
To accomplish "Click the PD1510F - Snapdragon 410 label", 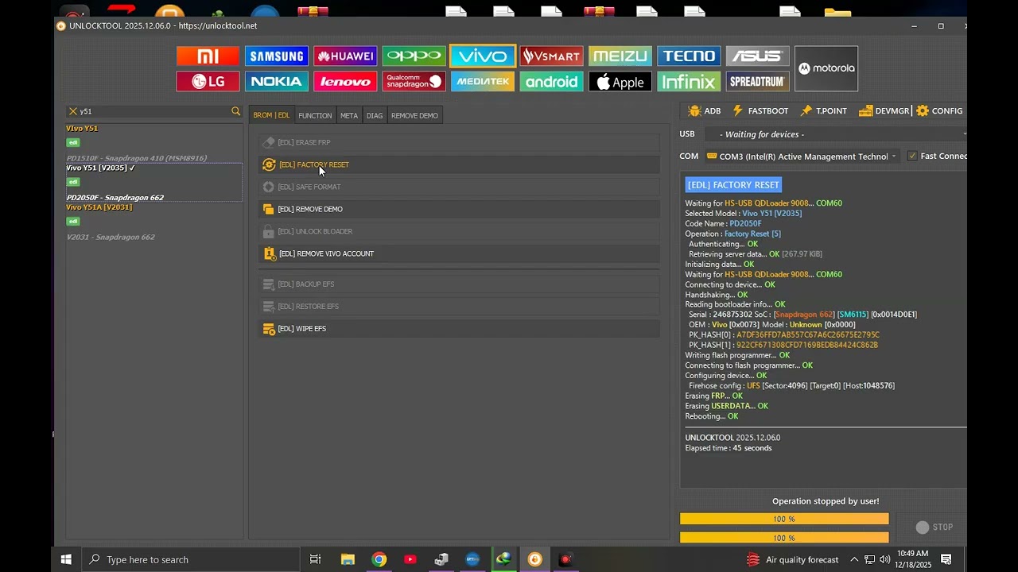I will point(137,158).
